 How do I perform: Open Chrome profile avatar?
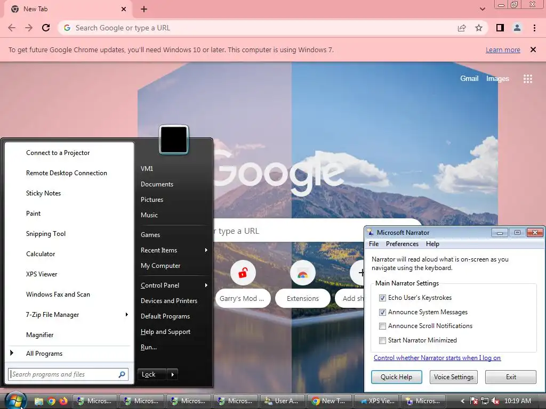[x=517, y=28]
